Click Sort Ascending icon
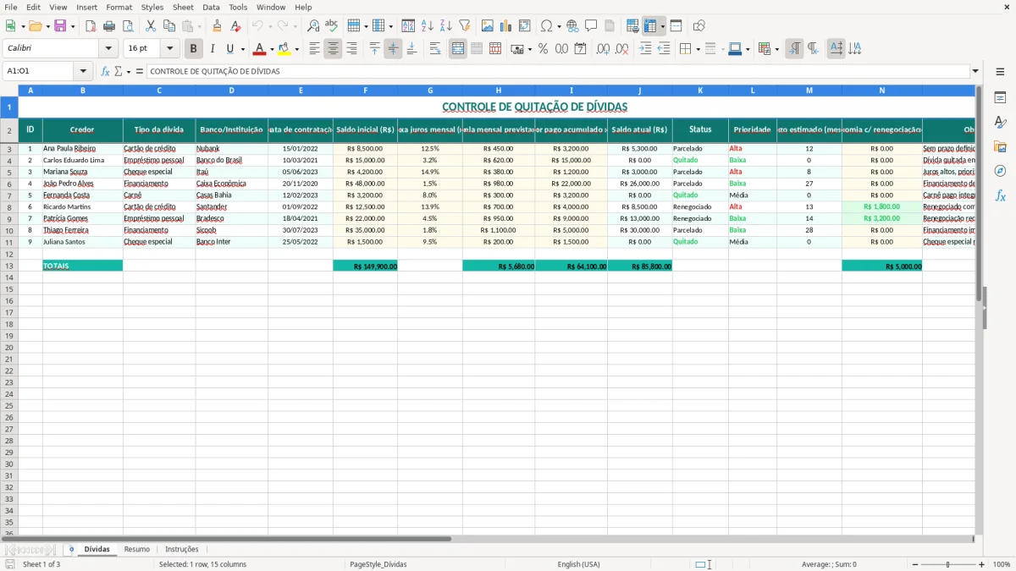 (428, 26)
